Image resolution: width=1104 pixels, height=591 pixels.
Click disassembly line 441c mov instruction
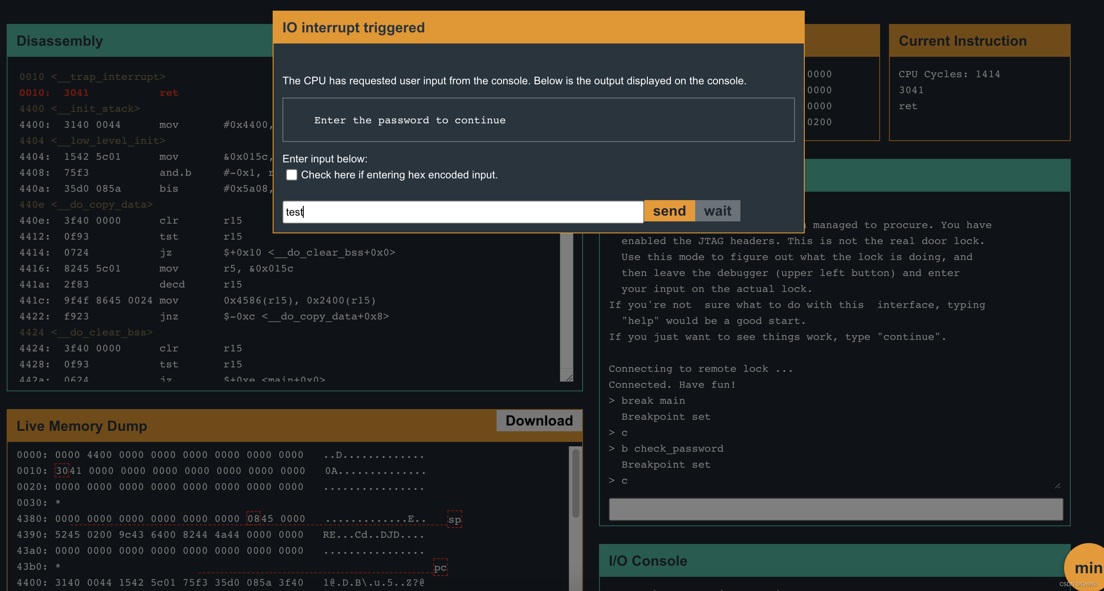click(x=198, y=300)
